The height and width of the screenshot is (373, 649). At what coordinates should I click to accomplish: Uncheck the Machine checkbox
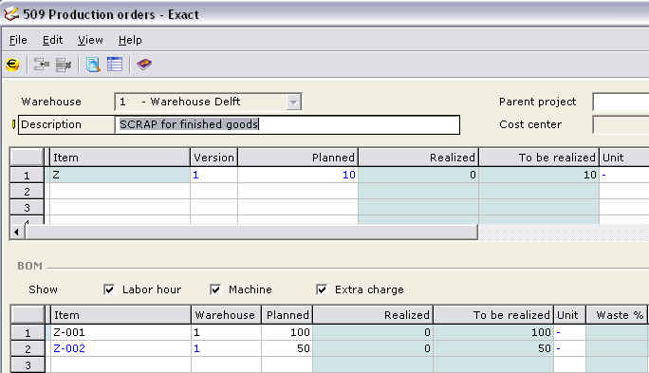click(215, 289)
